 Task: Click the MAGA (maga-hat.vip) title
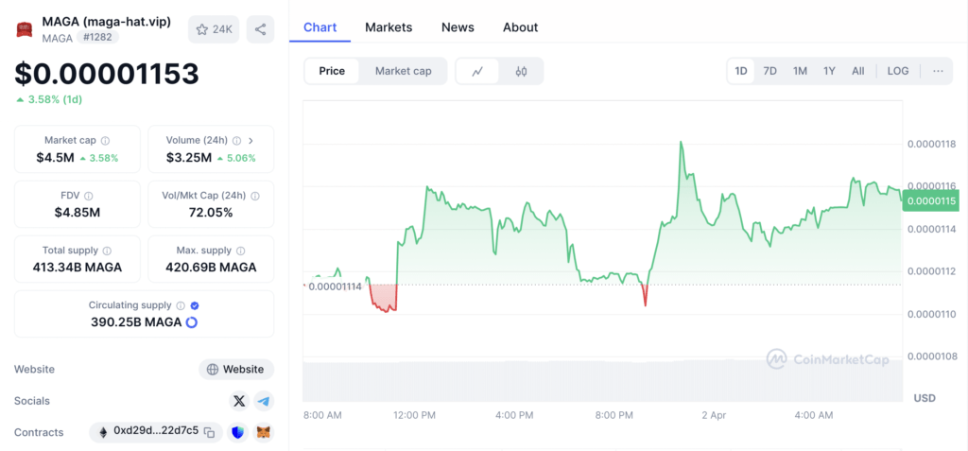point(106,22)
